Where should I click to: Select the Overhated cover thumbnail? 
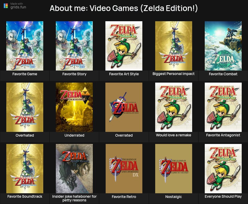(x=25, y=107)
